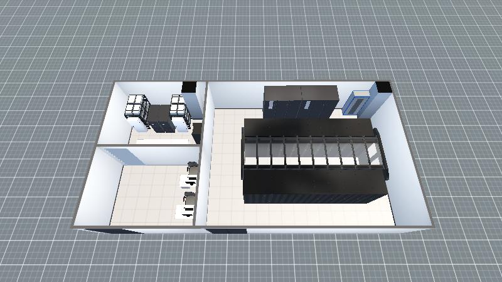Click the back row of server racks under the glass roof
Viewport: 502px width, 282px height.
(x=307, y=127)
